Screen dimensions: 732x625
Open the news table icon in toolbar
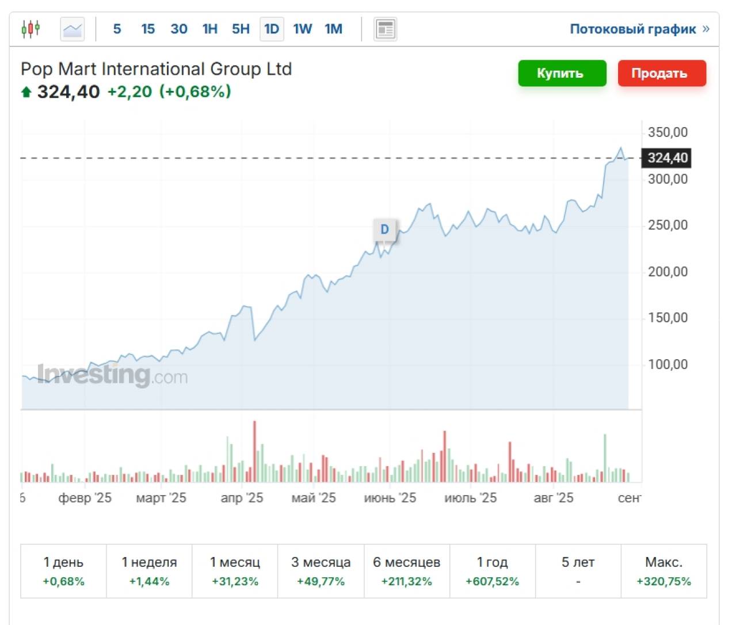(x=385, y=29)
